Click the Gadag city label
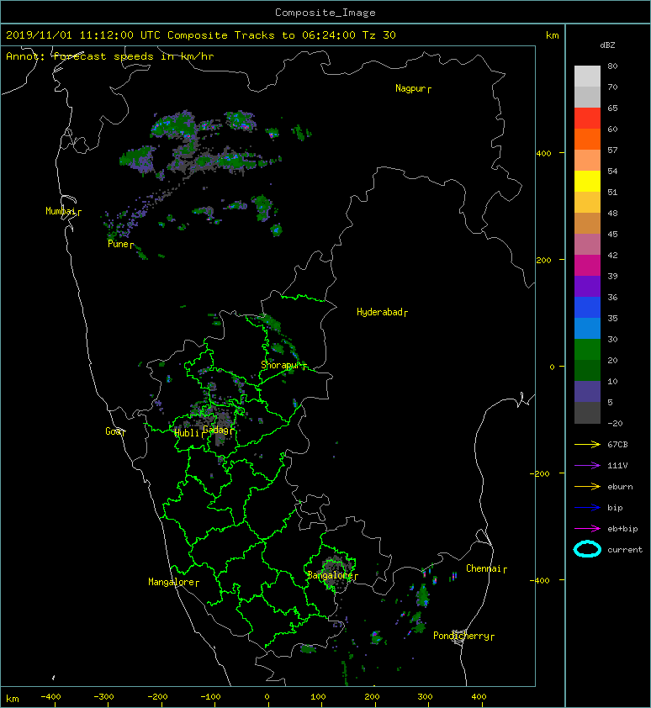 218,430
